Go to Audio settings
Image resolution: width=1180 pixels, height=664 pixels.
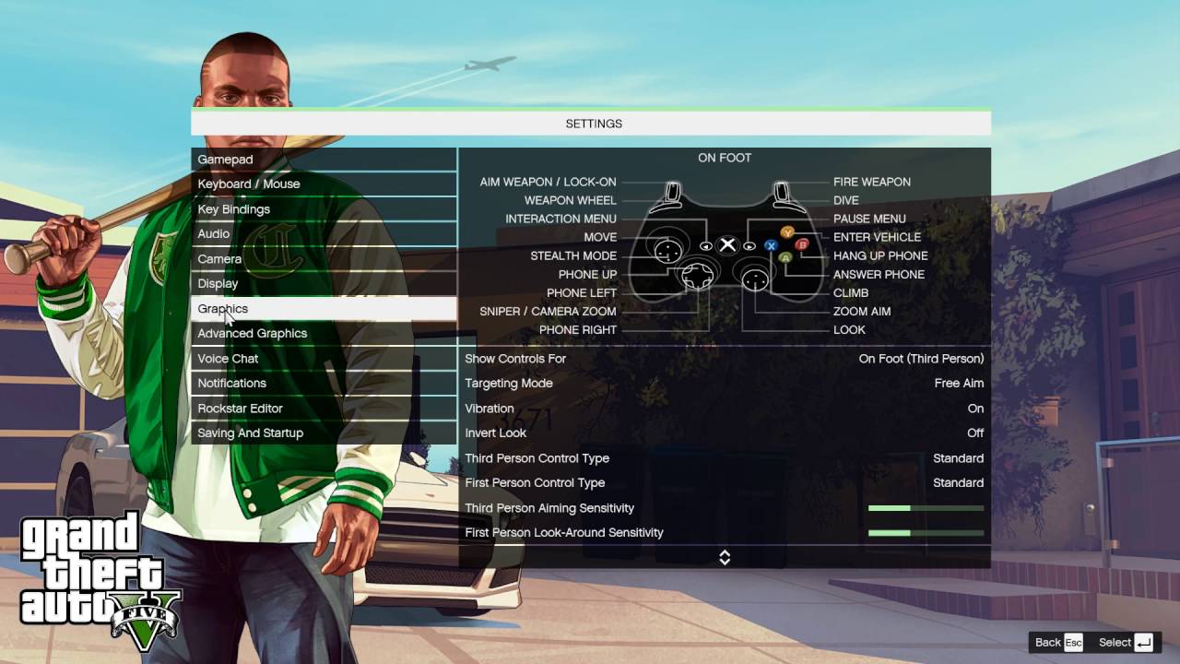coord(324,233)
